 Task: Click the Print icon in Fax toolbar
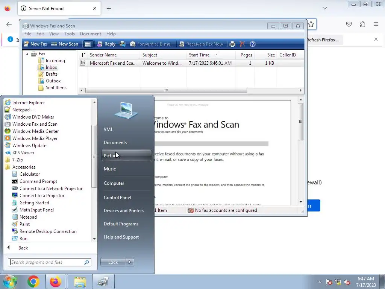coord(232,44)
